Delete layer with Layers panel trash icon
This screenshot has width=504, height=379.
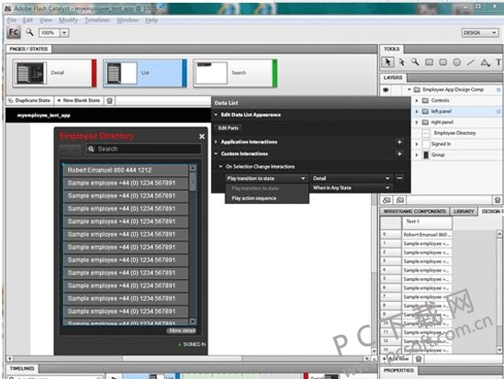coord(498,200)
